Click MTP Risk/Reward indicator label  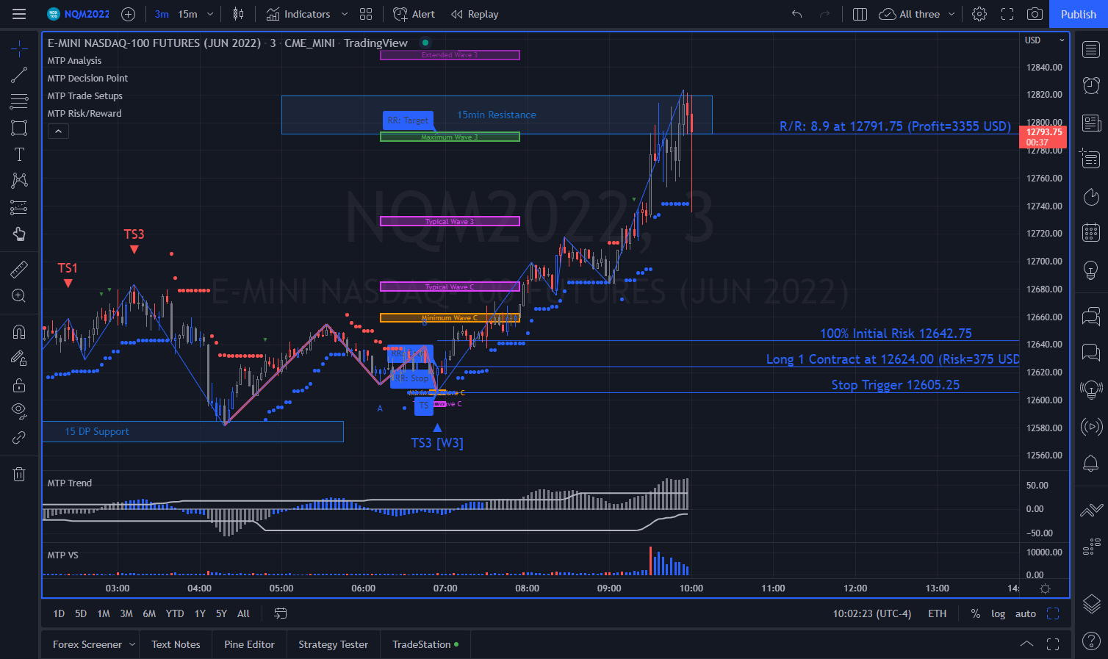pos(84,114)
